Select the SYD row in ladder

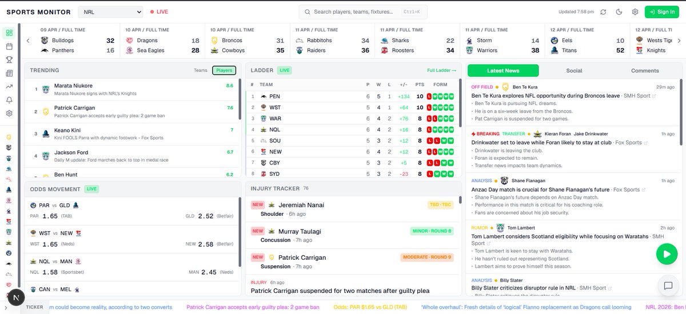[x=353, y=174]
